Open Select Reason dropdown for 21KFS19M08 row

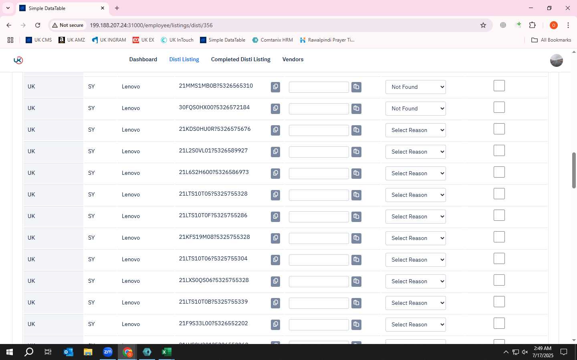[416, 238]
